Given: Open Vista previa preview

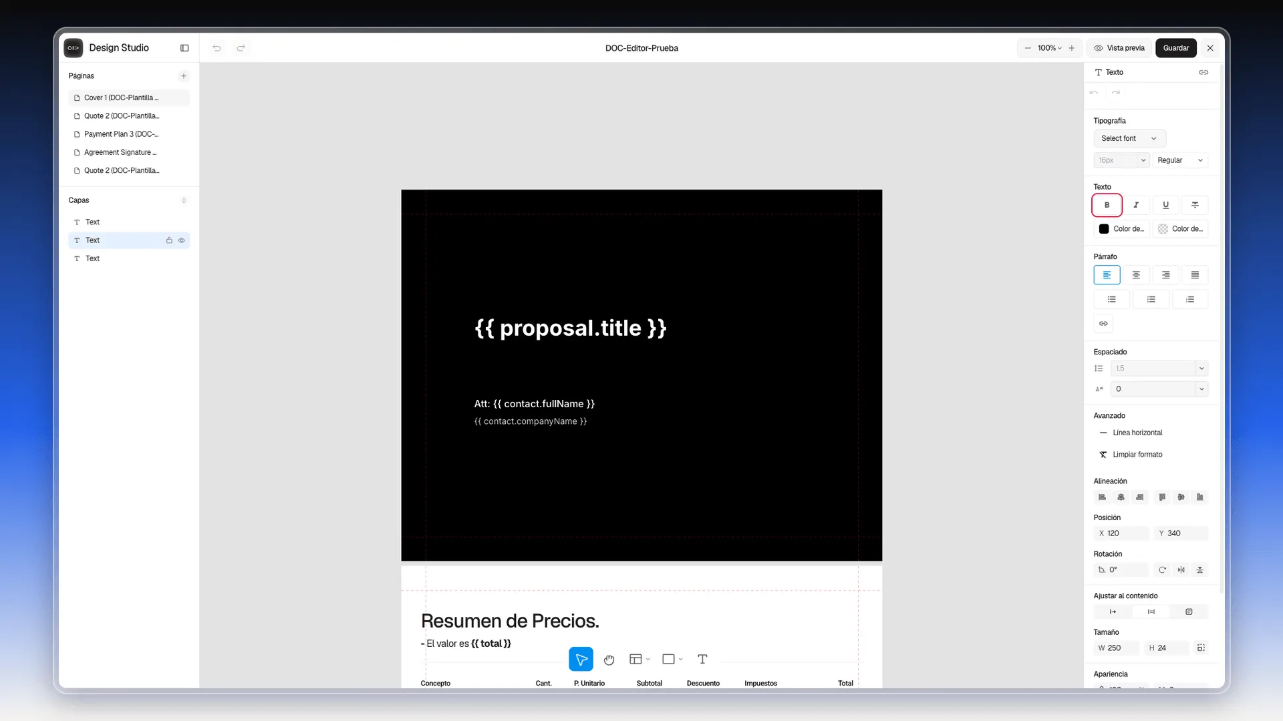Looking at the screenshot, I should pos(1119,48).
